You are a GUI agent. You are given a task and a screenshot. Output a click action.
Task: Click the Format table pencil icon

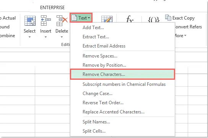pos(107,19)
